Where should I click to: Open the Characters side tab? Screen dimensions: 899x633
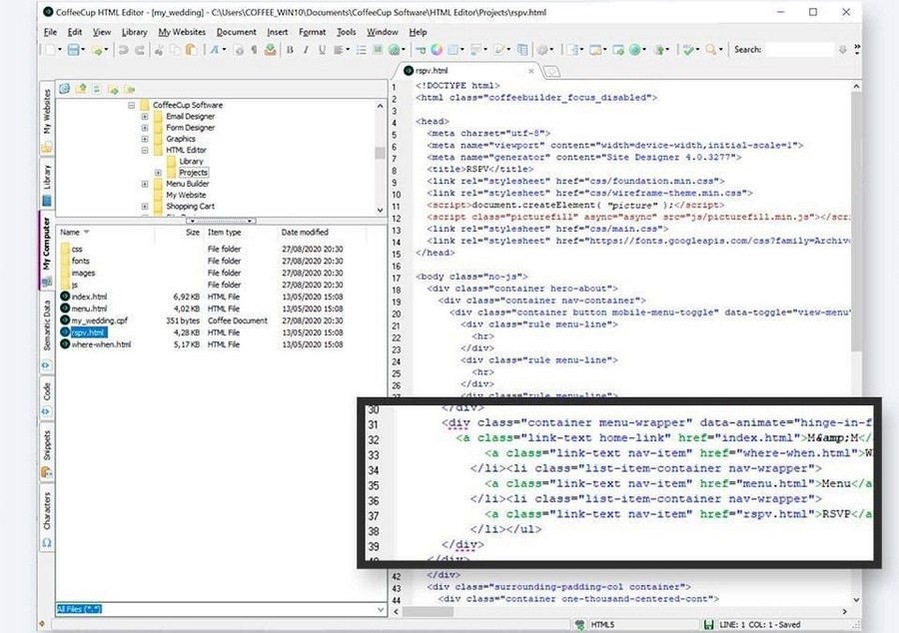pyautogui.click(x=47, y=518)
